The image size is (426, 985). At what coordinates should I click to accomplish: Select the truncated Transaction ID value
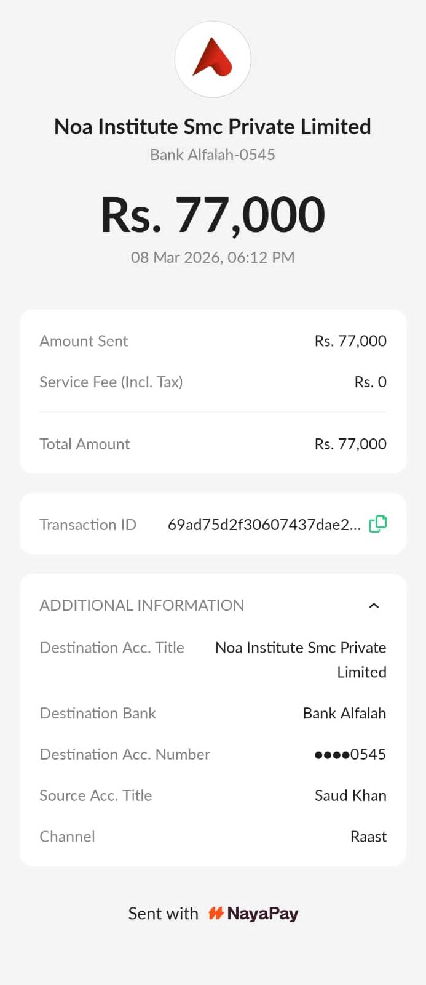point(264,525)
